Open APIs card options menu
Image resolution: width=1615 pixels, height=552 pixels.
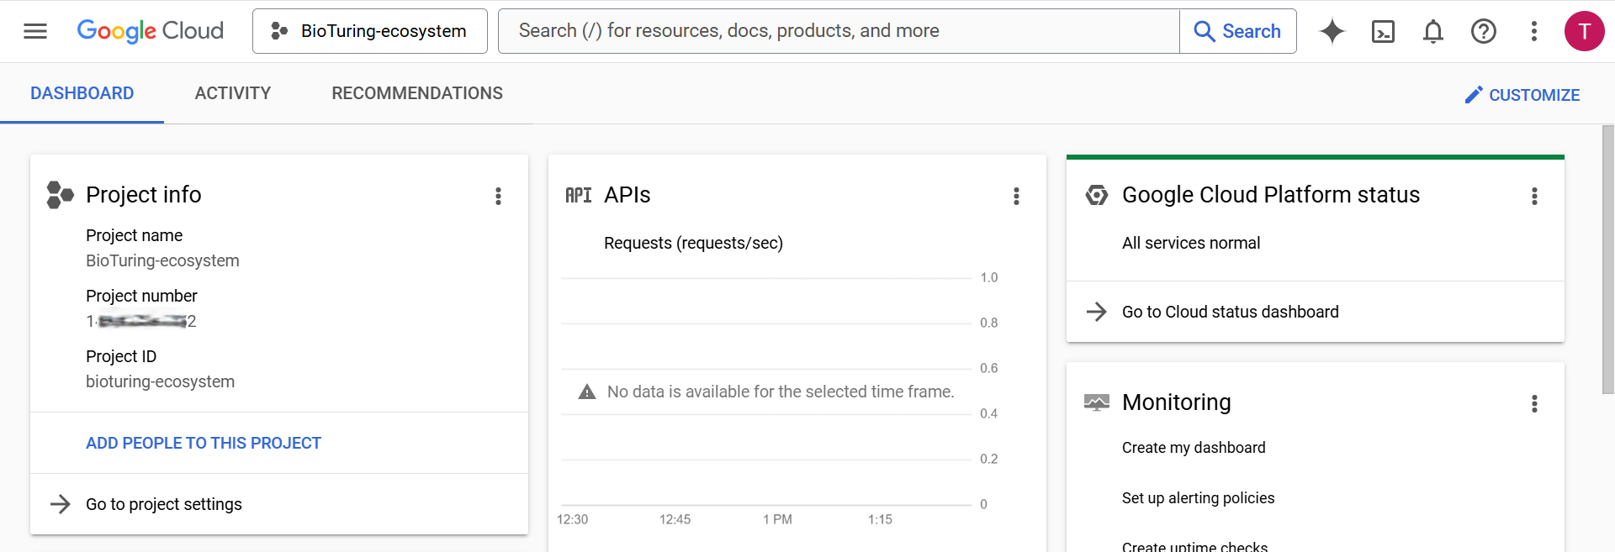(x=1016, y=196)
